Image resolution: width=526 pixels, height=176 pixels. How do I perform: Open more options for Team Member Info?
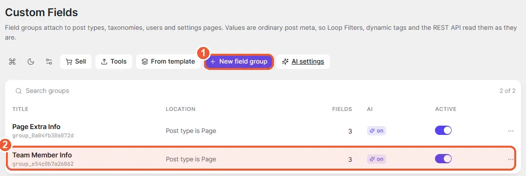point(510,159)
